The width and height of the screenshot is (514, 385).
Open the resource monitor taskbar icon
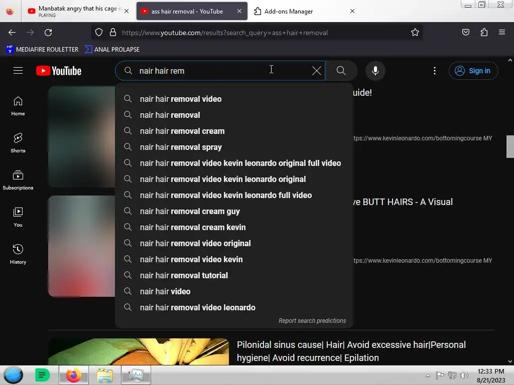[136, 375]
